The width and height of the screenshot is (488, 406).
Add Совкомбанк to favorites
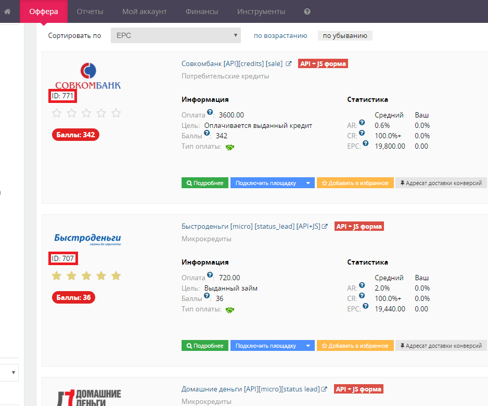coord(355,183)
